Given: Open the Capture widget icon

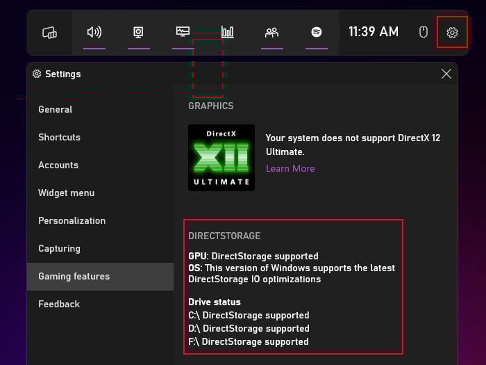Looking at the screenshot, I should (138, 32).
